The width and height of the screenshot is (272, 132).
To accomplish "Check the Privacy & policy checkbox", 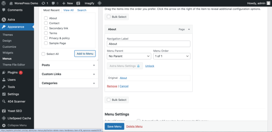I will [x=46, y=38].
